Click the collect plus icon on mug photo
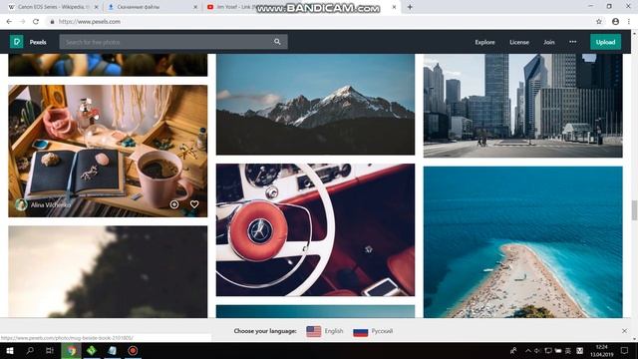Screen dimensions: 638x359 [x=174, y=204]
